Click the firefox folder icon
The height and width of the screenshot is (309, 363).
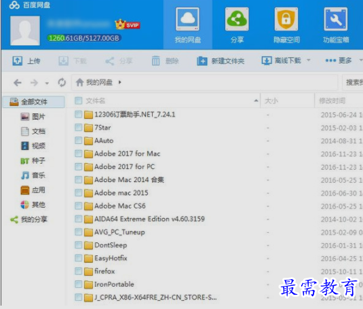coord(88,271)
